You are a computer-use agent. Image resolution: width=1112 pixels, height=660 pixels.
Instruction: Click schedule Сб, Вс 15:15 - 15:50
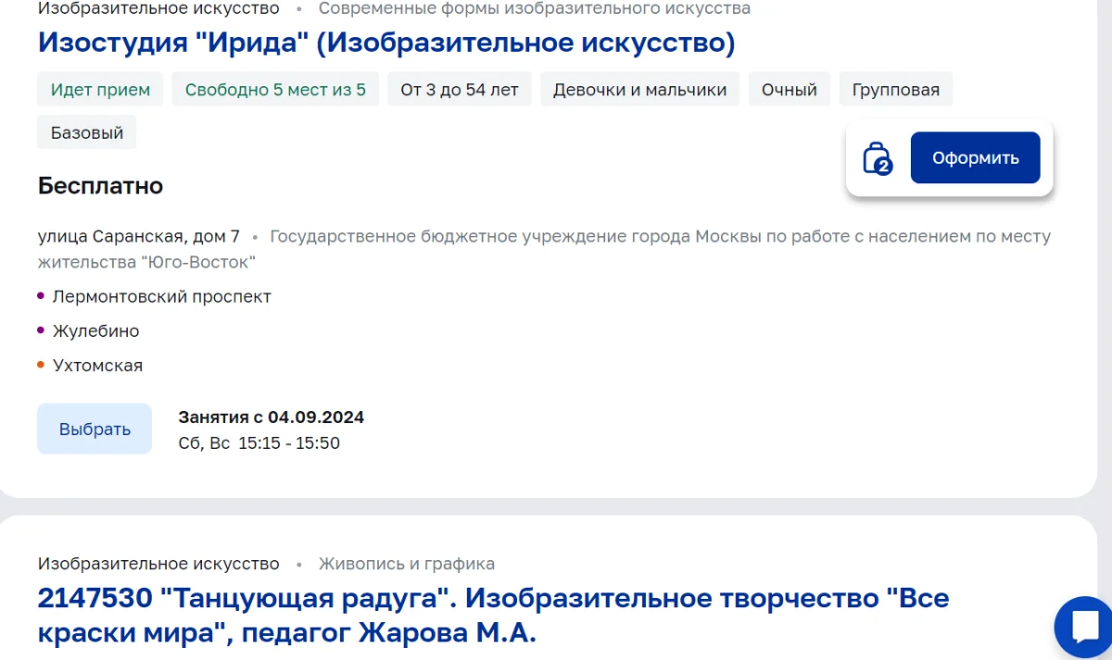click(x=259, y=443)
